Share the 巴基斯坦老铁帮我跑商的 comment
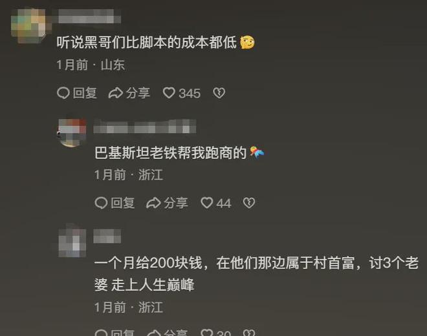This screenshot has width=427, height=336. click(167, 203)
